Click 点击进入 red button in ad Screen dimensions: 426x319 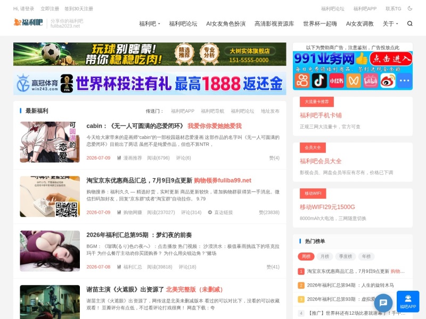391,58
